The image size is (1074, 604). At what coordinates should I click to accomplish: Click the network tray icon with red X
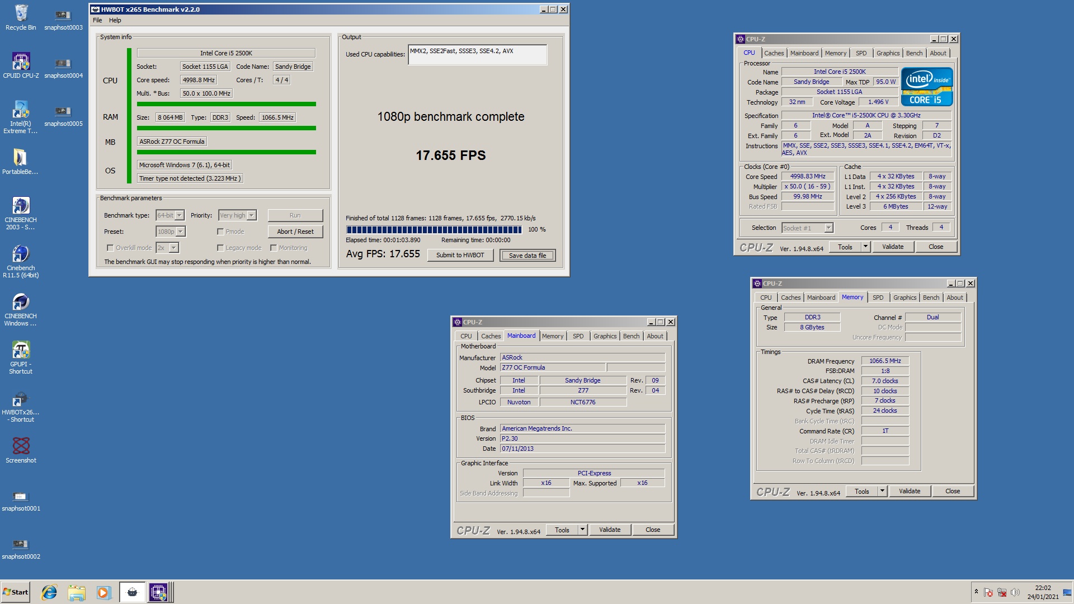pos(1001,592)
